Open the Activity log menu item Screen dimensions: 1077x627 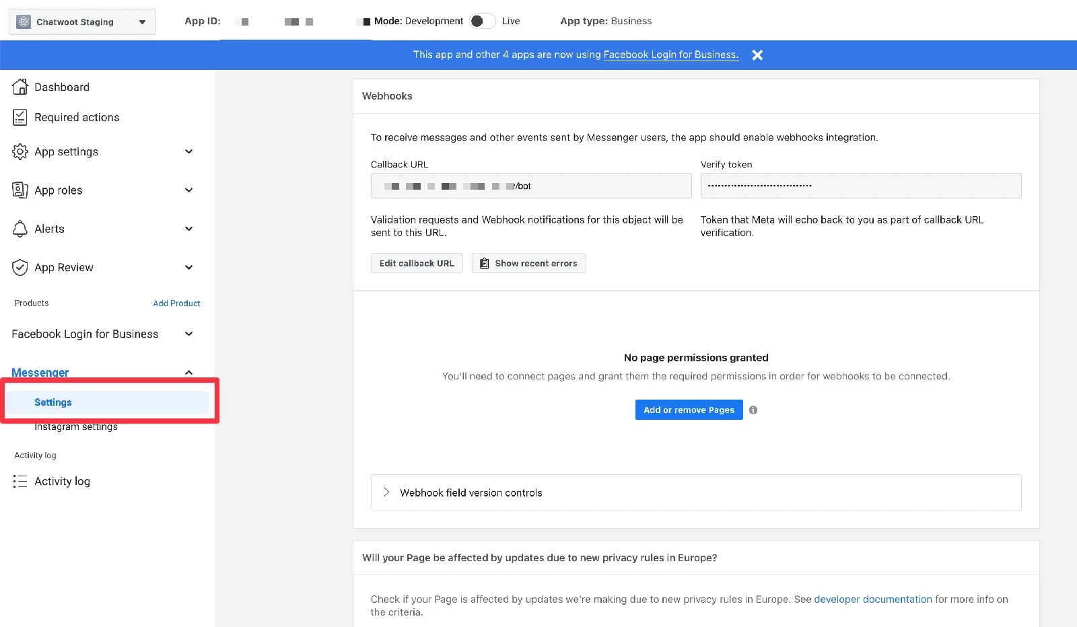tap(62, 481)
